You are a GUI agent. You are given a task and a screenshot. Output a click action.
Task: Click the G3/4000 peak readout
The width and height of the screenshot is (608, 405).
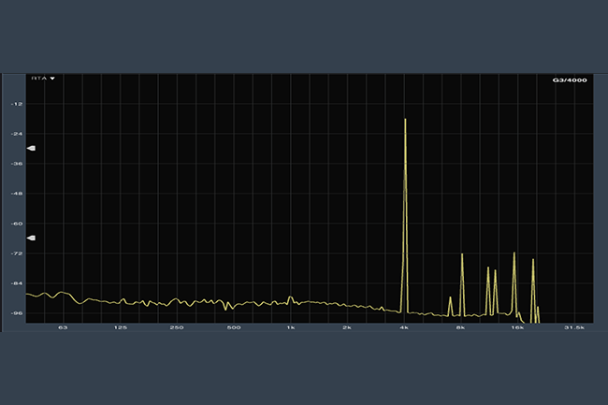570,80
